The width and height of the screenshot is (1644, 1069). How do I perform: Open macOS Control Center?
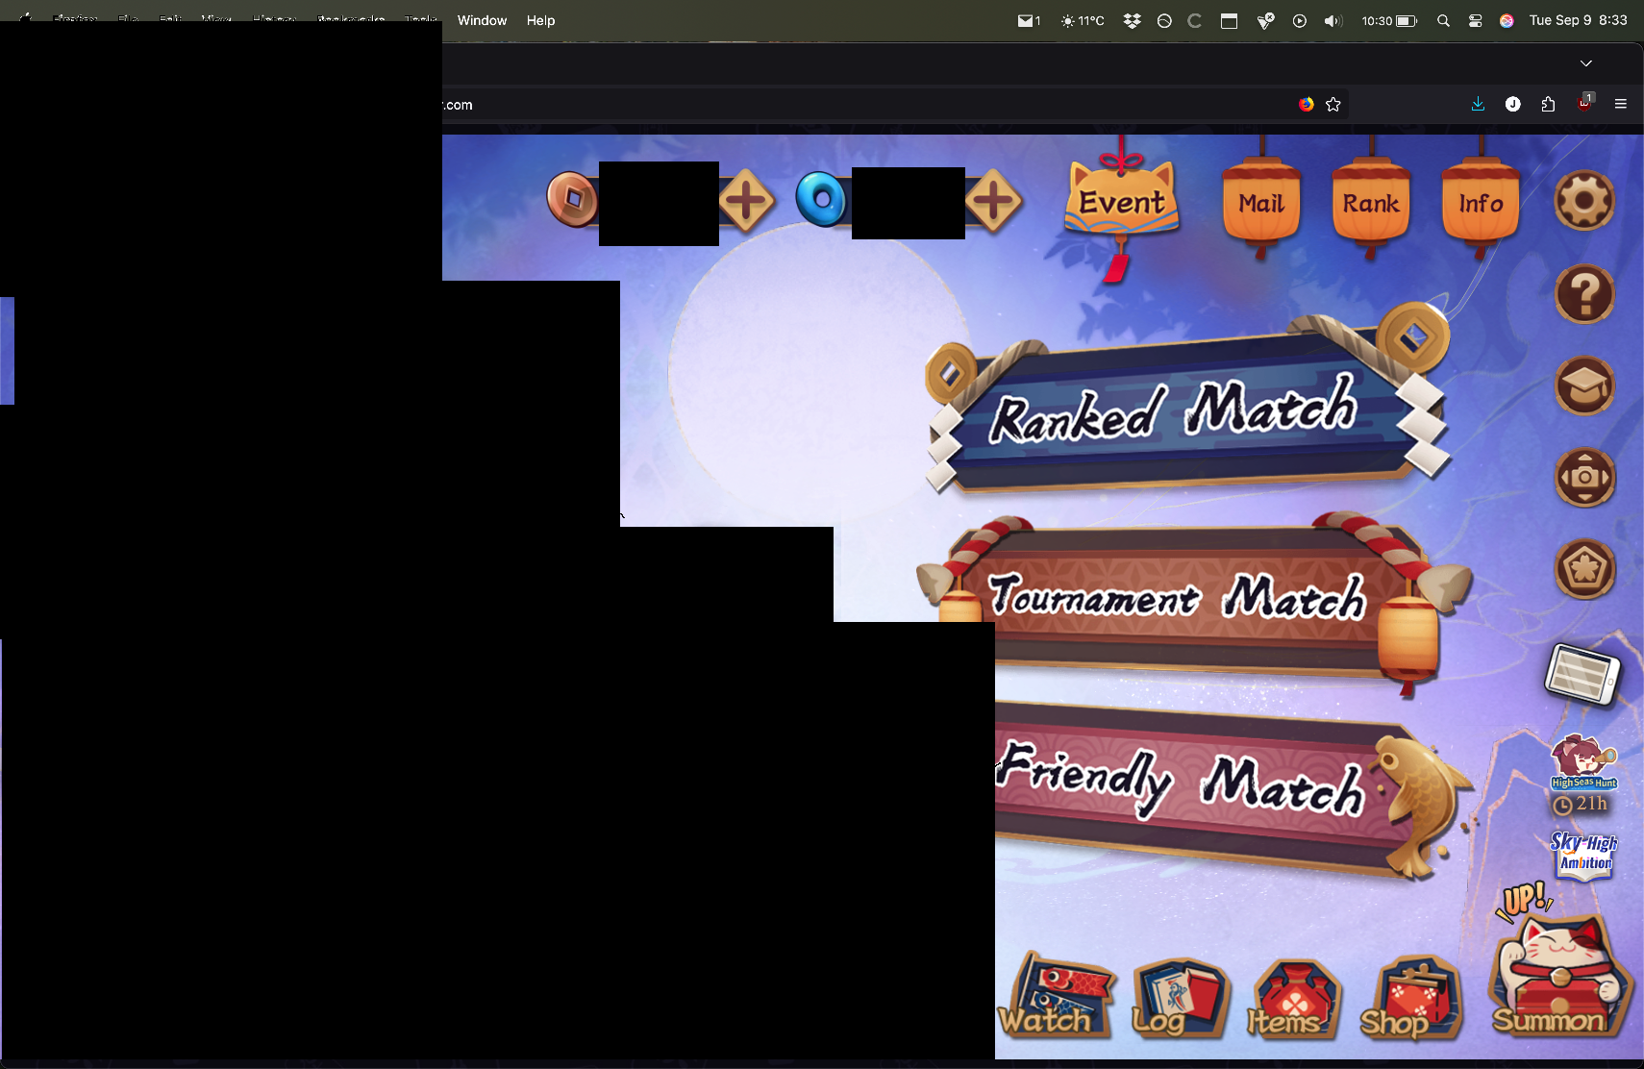(1475, 20)
